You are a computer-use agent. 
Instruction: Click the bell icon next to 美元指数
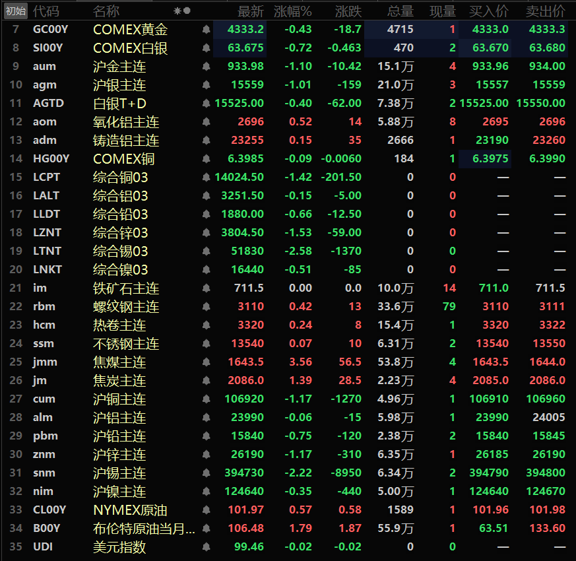(206, 546)
